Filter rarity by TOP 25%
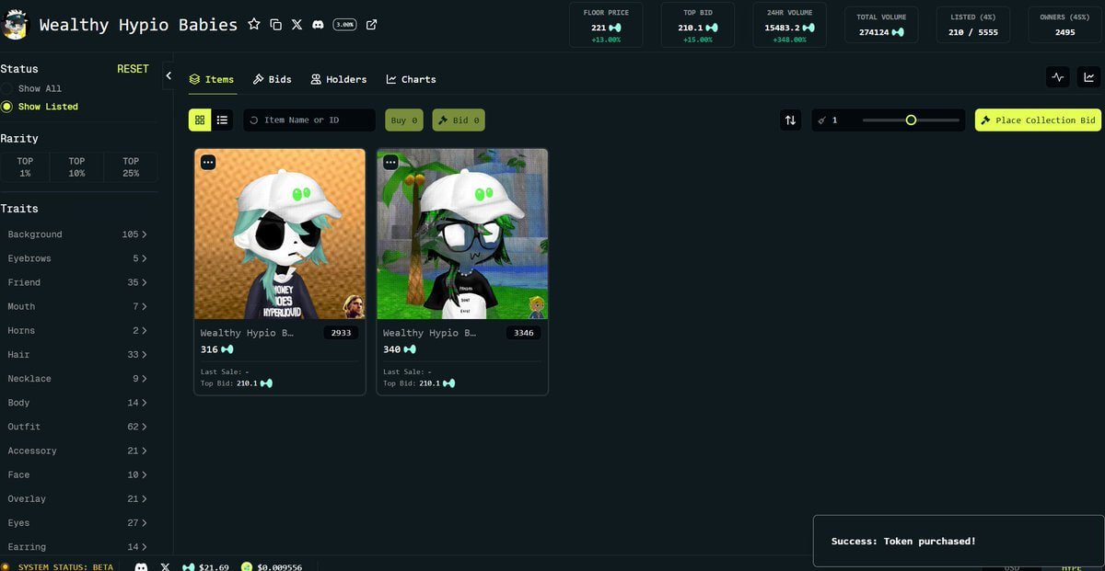The width and height of the screenshot is (1105, 571). [131, 166]
